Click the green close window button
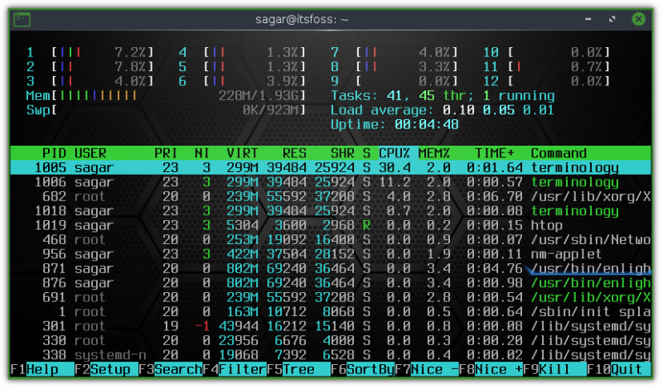The image size is (663, 389). pos(638,18)
